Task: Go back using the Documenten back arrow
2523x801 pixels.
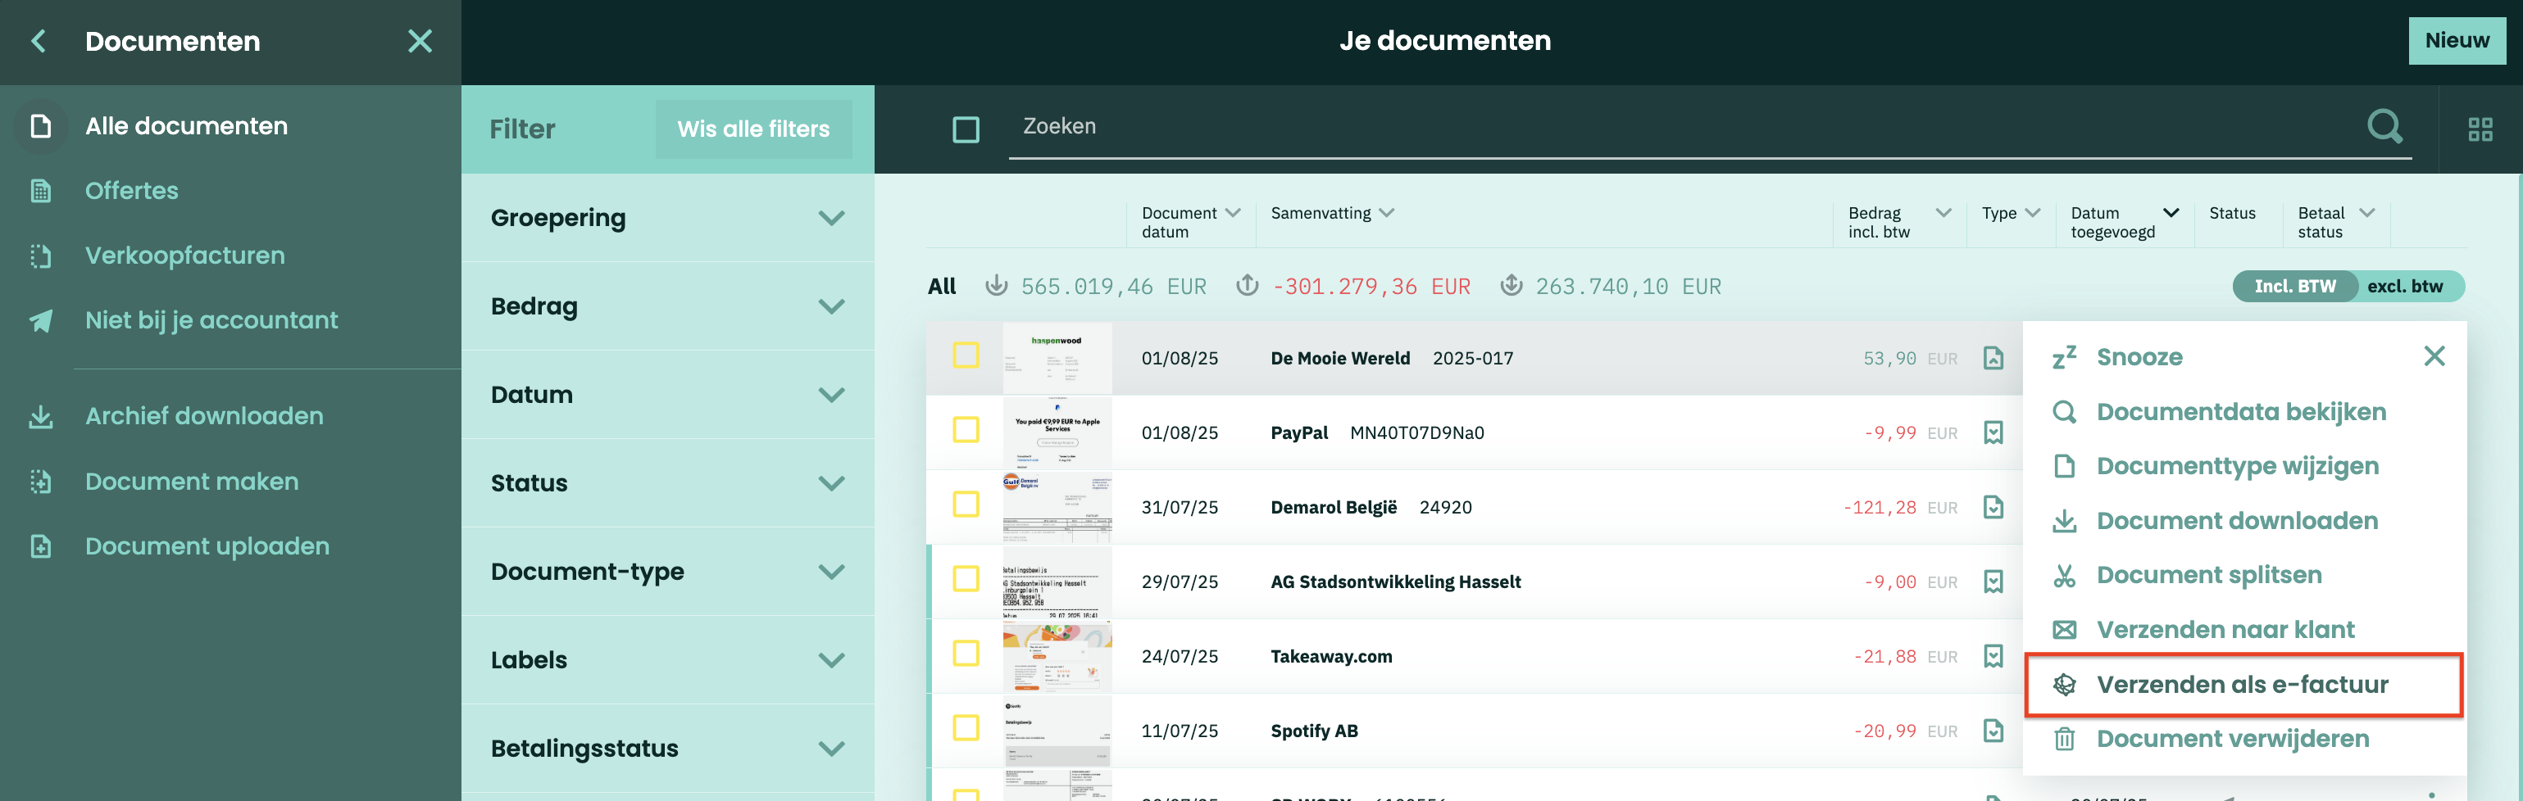Action: [39, 41]
